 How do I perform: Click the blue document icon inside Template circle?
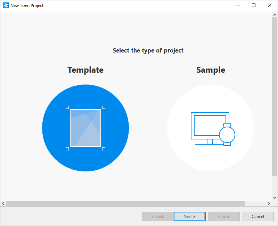coord(85,128)
